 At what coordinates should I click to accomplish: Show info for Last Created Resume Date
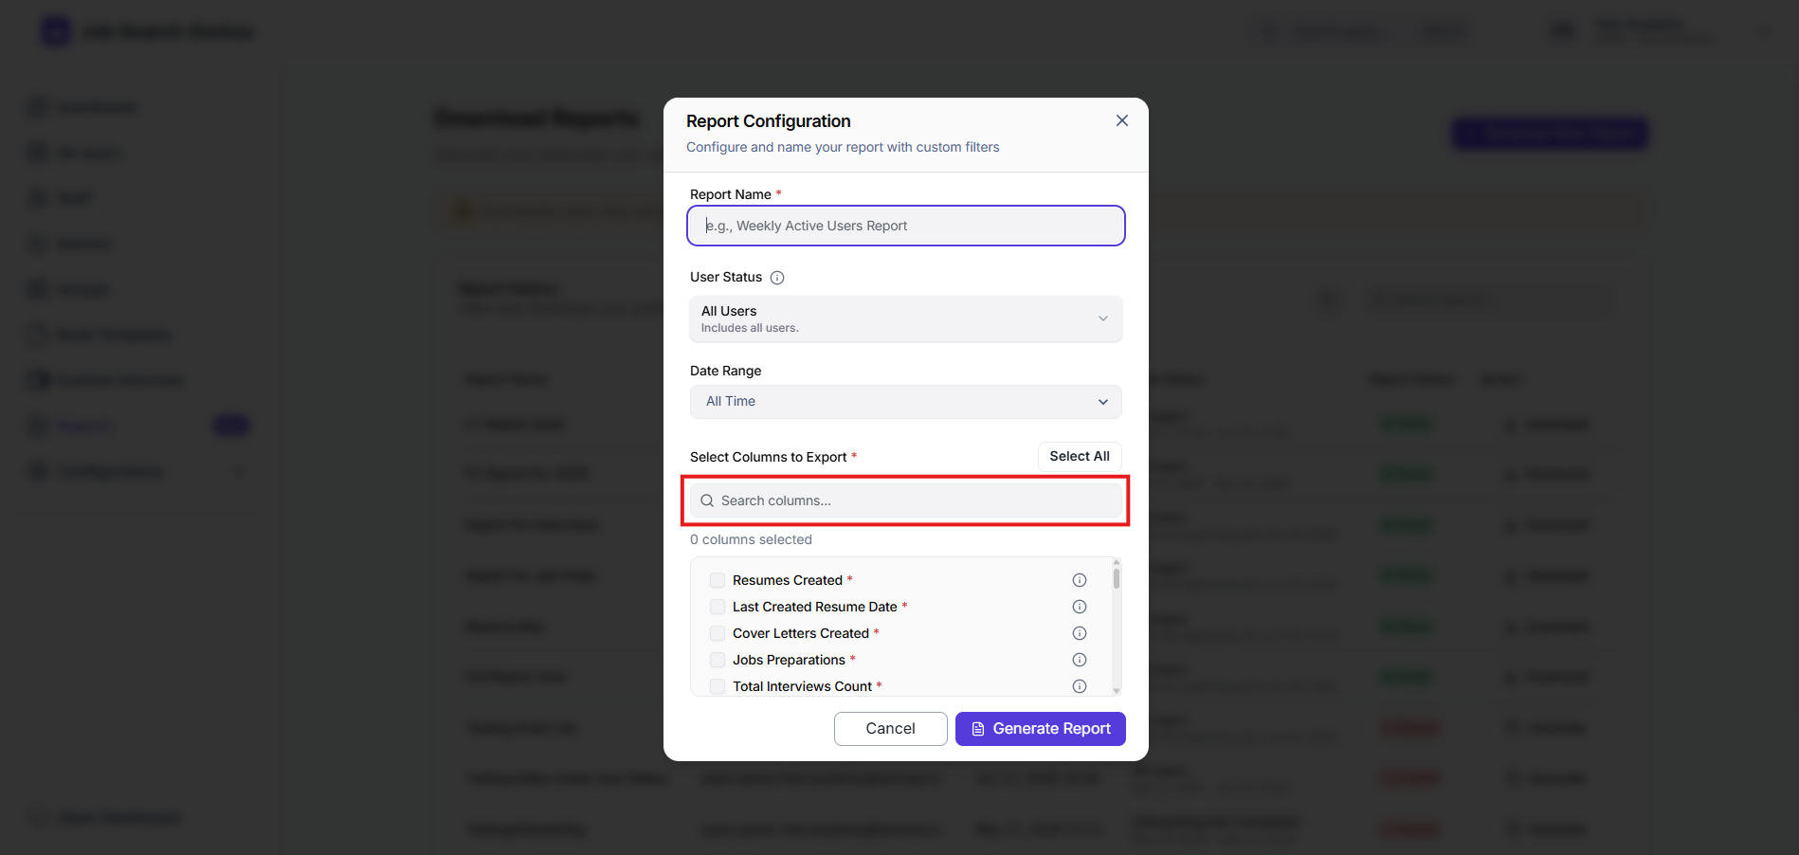coord(1079,607)
